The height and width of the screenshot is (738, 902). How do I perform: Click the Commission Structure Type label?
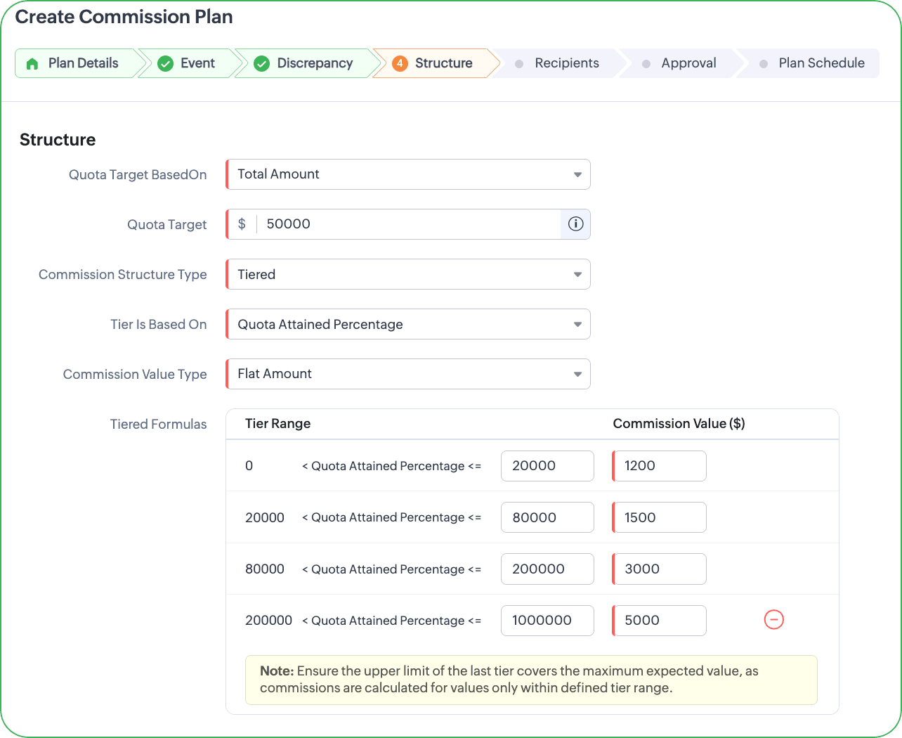coord(122,275)
